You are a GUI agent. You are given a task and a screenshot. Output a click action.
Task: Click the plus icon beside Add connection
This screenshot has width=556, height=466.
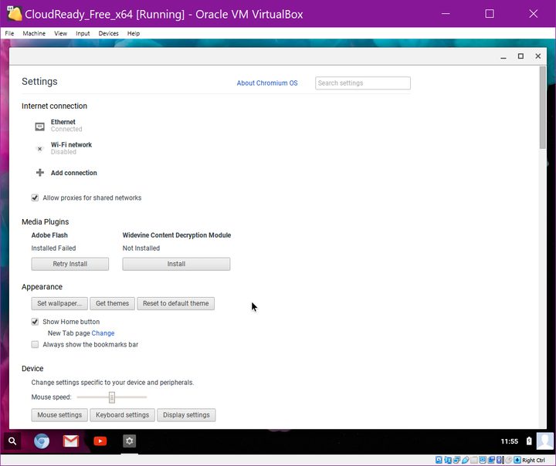(39, 173)
